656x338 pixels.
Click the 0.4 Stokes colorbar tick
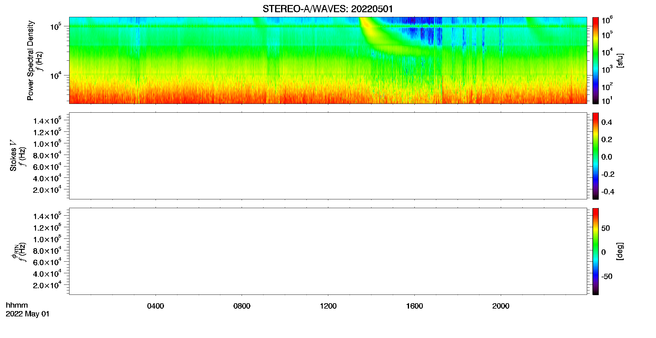[607, 122]
